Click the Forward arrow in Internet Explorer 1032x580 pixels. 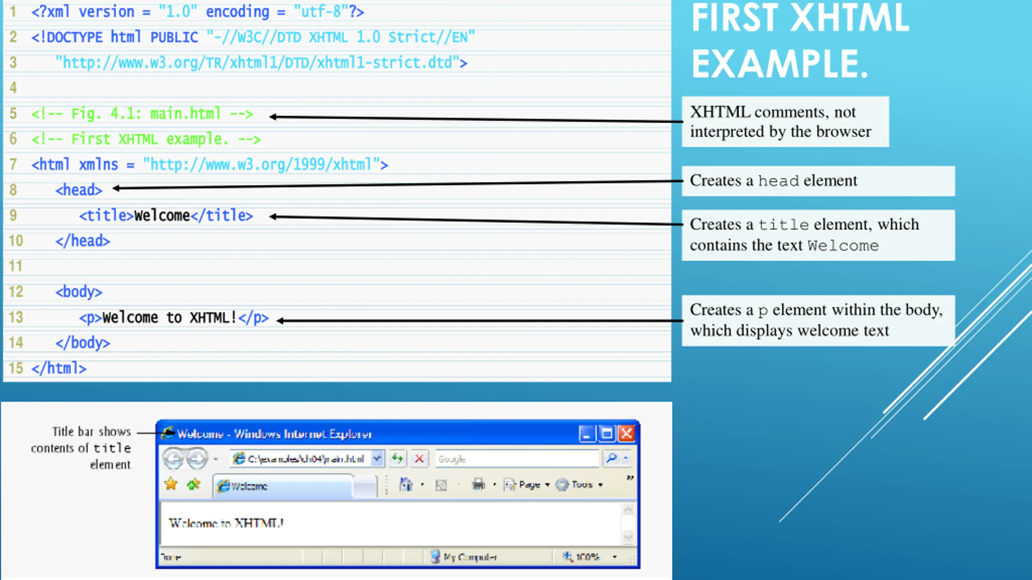[197, 458]
